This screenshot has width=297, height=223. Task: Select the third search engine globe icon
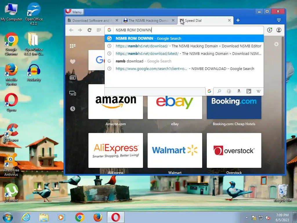(x=229, y=91)
